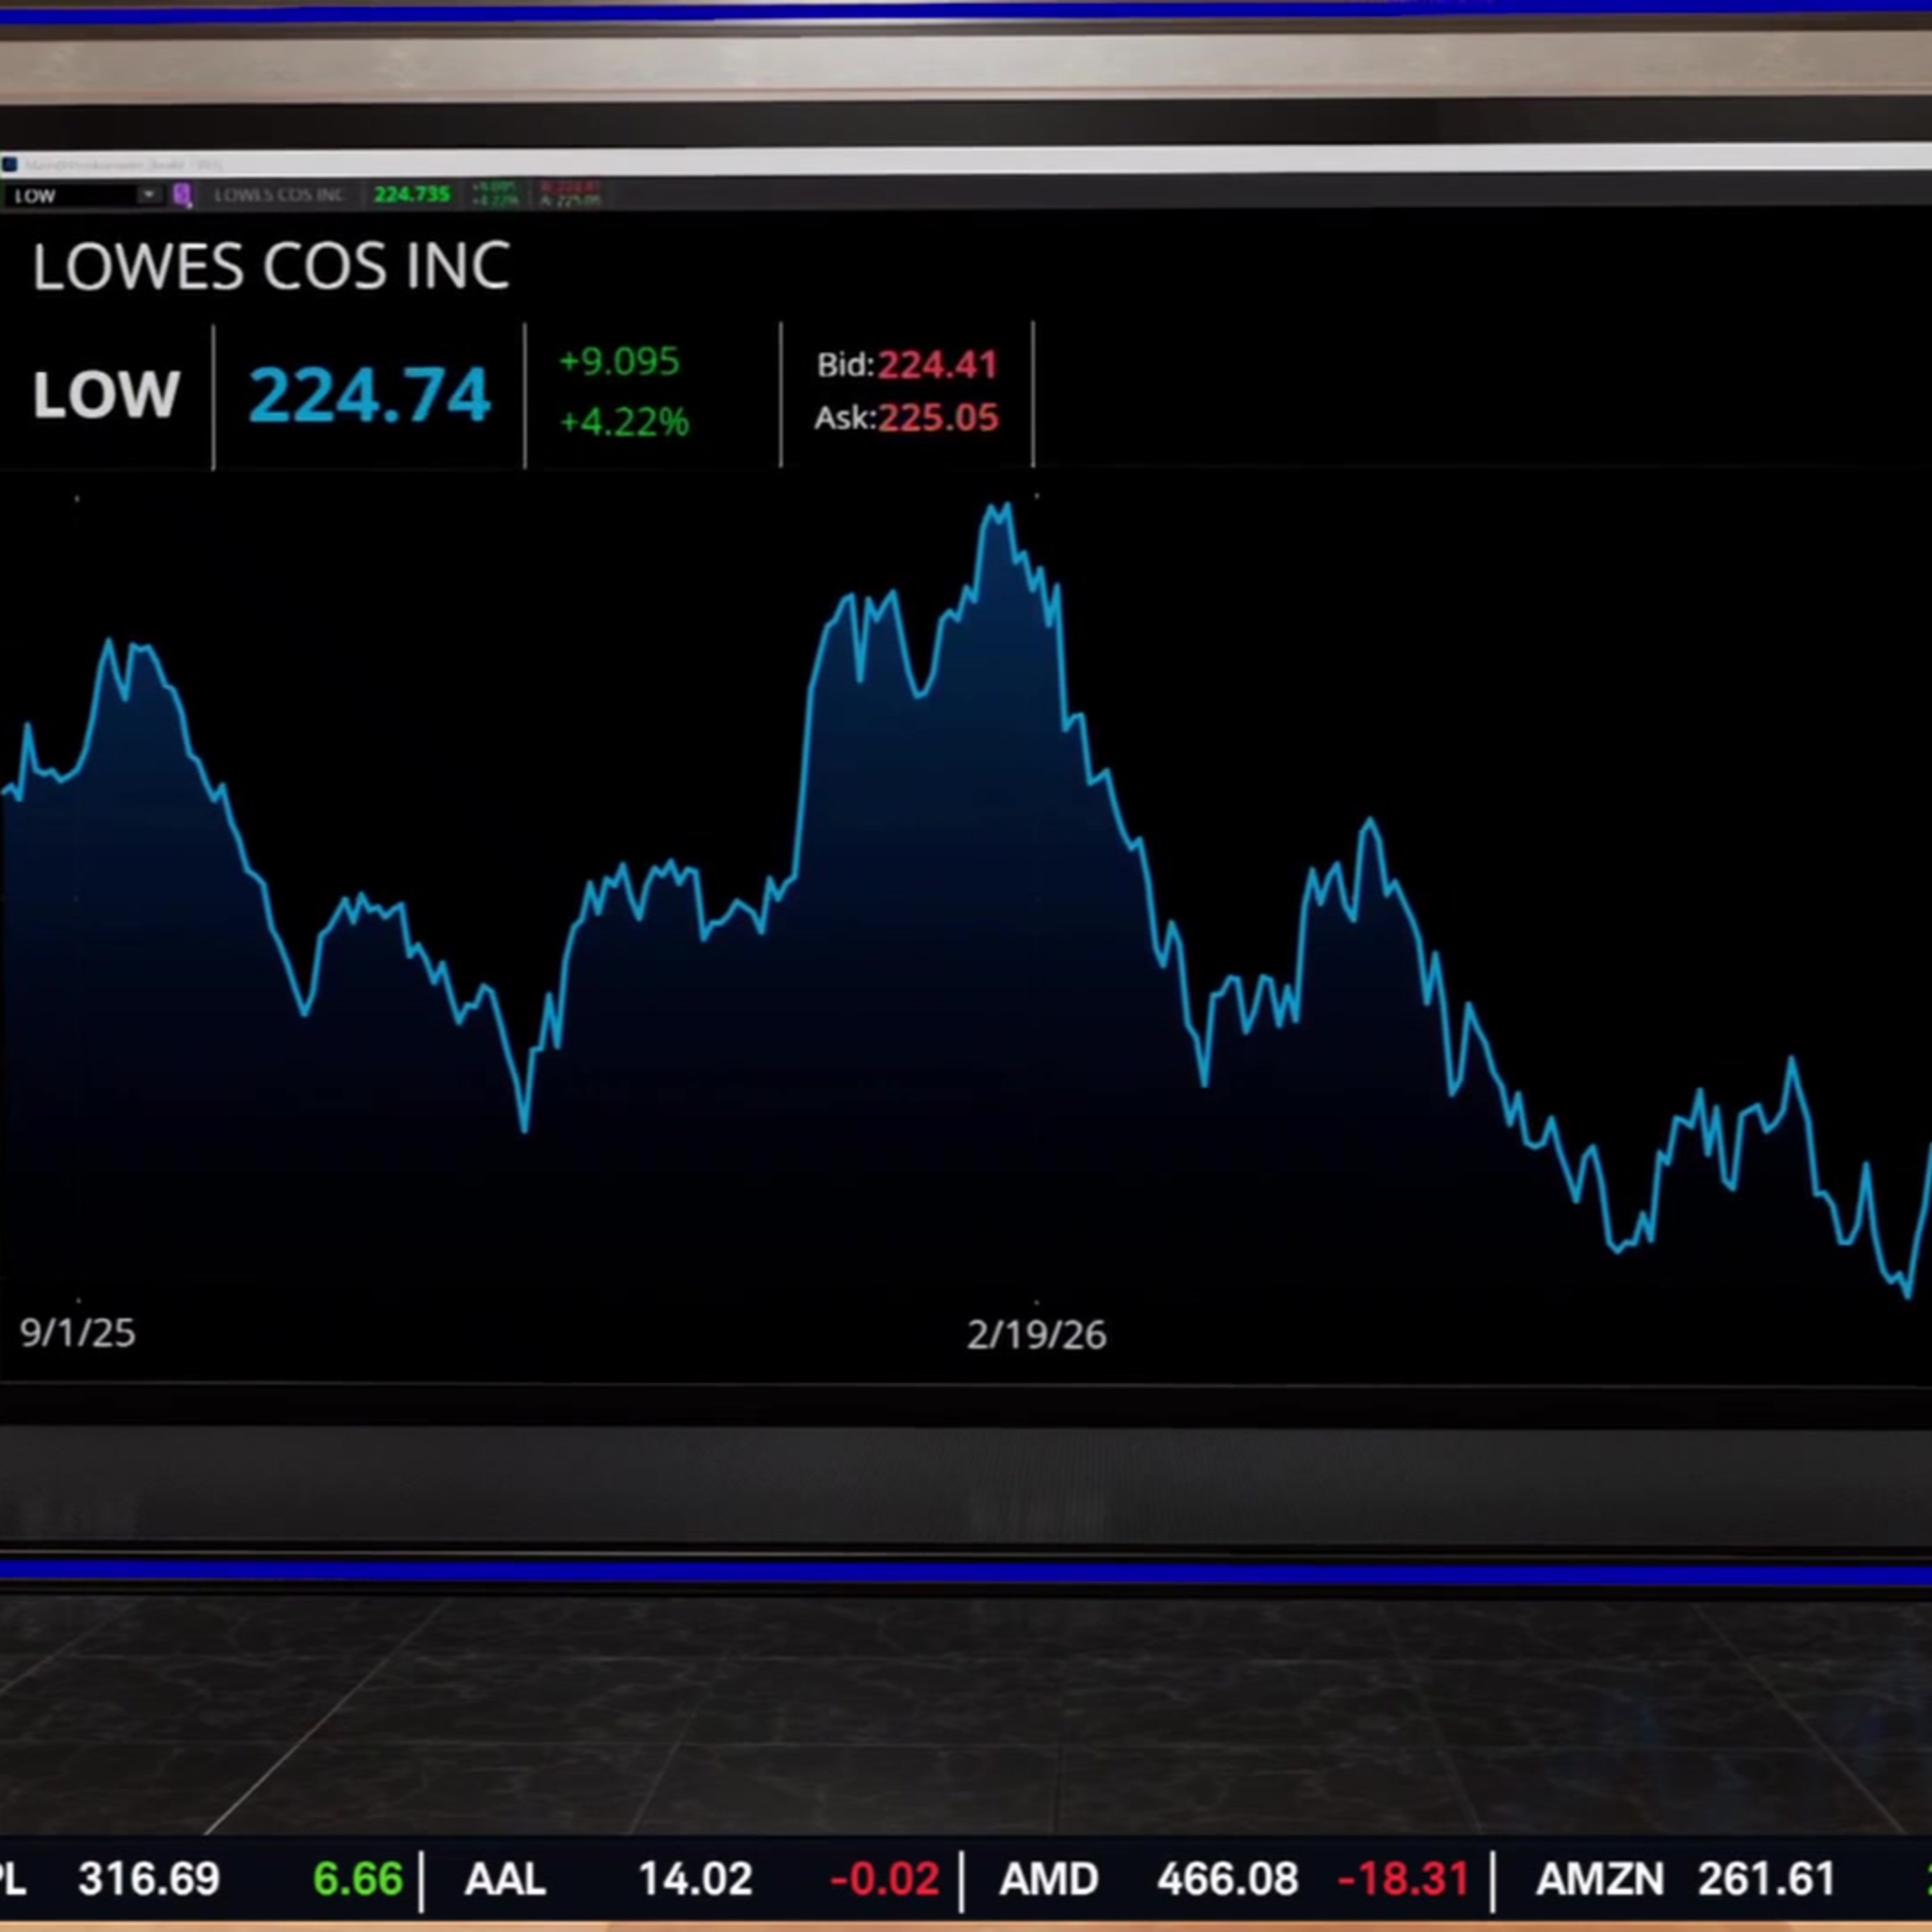
Task: Click the AMD change -18.31
Action: click(1404, 1879)
